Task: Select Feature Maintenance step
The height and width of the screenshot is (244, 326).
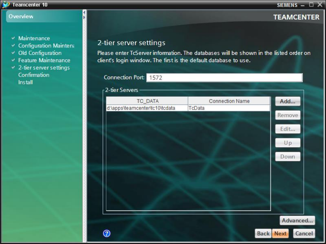Action: point(44,60)
